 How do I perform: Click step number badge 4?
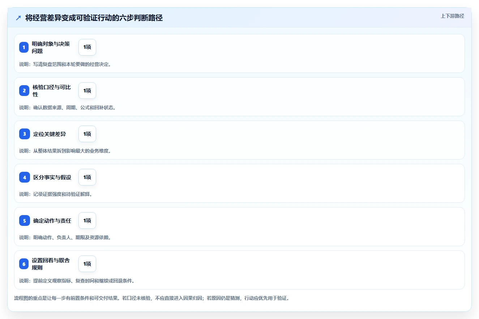[24, 177]
